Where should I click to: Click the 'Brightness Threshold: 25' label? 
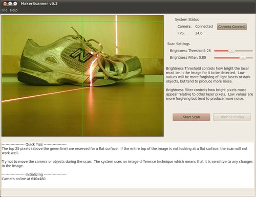[190, 51]
